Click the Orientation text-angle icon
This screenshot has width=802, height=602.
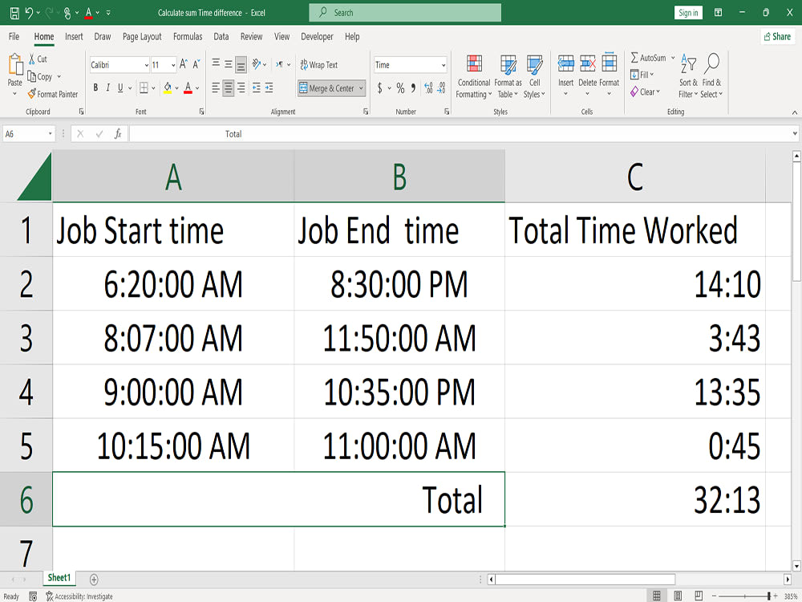pyautogui.click(x=257, y=64)
